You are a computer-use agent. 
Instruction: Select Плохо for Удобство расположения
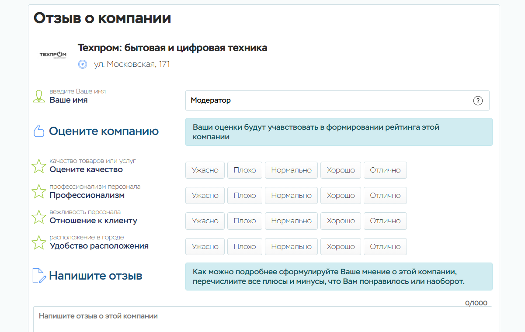pos(245,247)
